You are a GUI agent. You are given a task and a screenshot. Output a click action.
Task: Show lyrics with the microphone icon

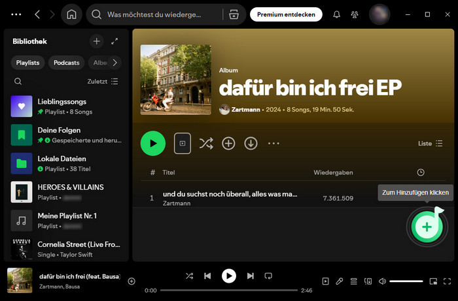[340, 281]
